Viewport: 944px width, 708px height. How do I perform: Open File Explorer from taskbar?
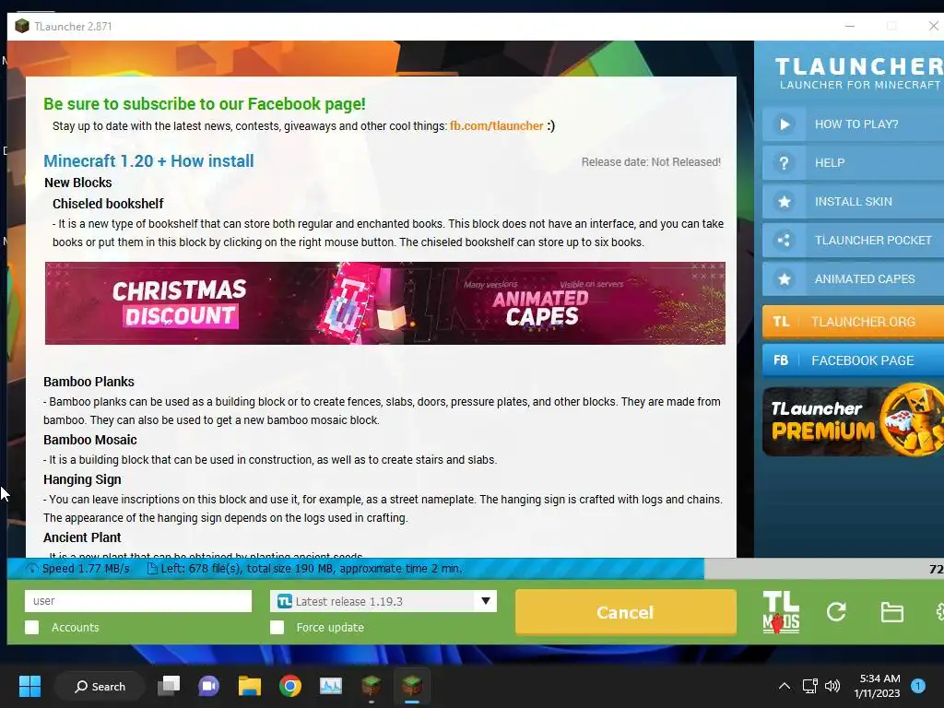point(249,686)
